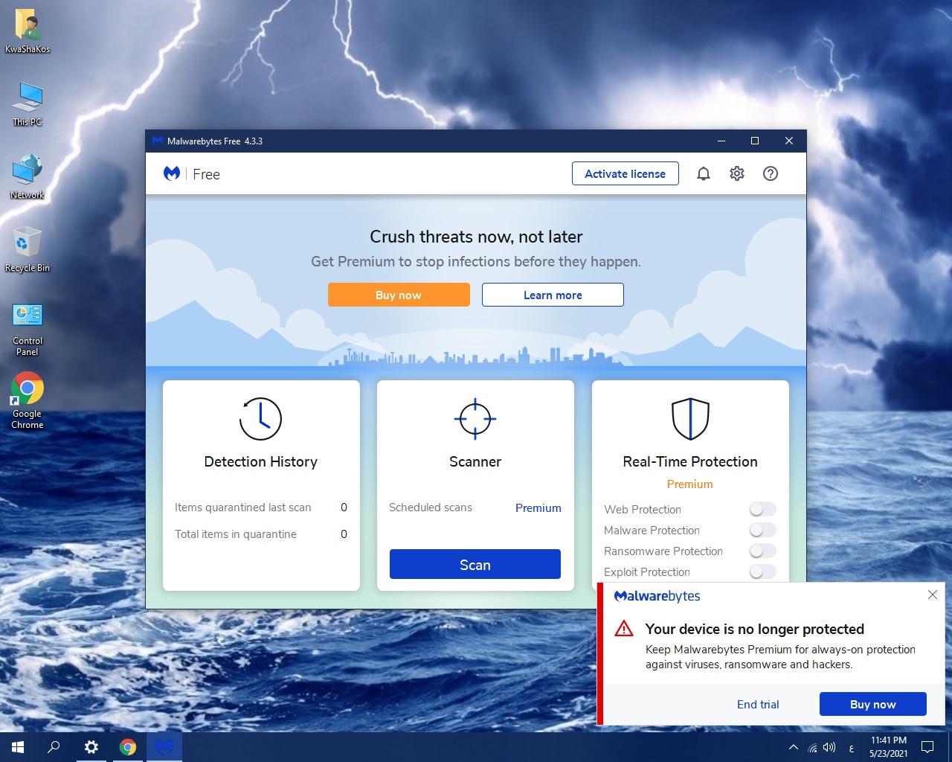Select the Network desktop icon

tap(28, 176)
